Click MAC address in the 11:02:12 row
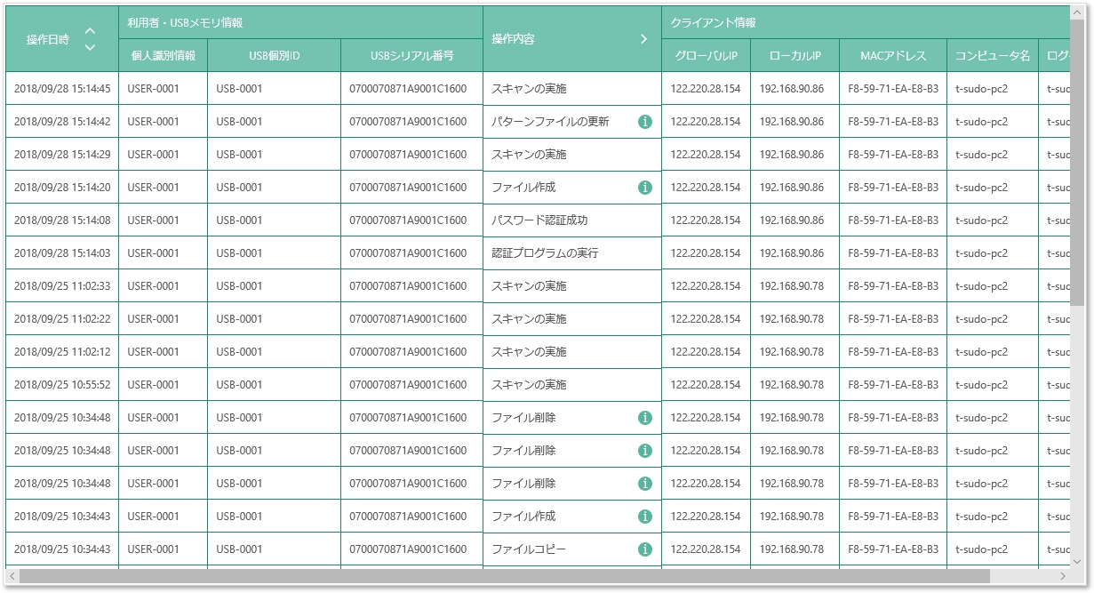The width and height of the screenshot is (1094, 593). click(x=893, y=352)
